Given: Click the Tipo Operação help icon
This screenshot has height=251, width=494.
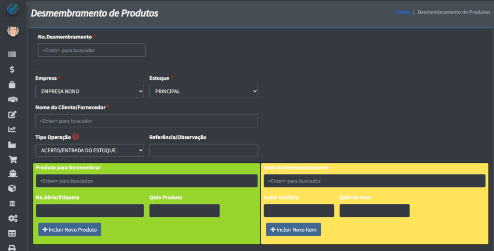Looking at the screenshot, I should (x=75, y=137).
